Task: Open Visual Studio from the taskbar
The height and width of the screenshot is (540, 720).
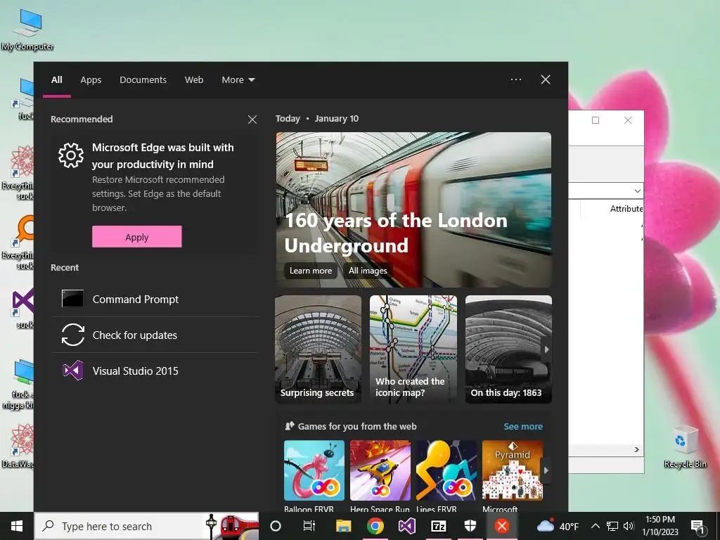Action: [x=407, y=526]
